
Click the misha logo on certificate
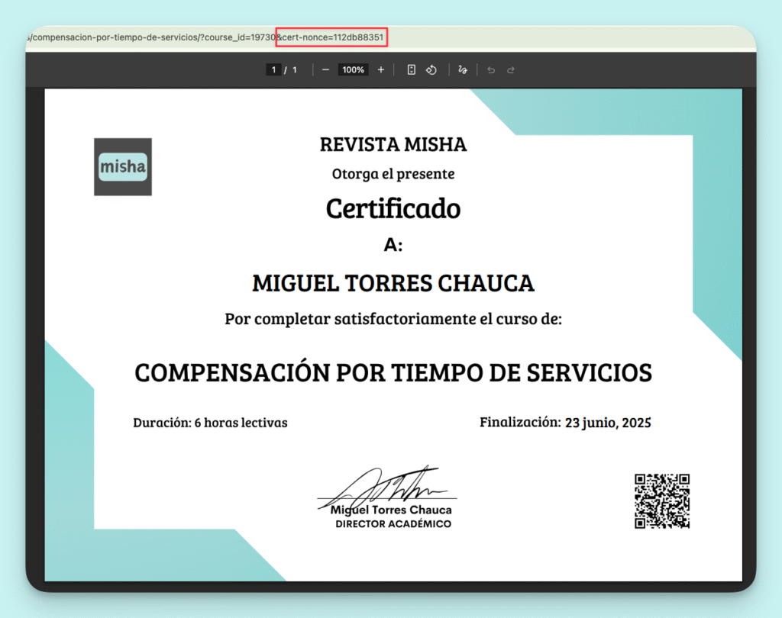123,166
